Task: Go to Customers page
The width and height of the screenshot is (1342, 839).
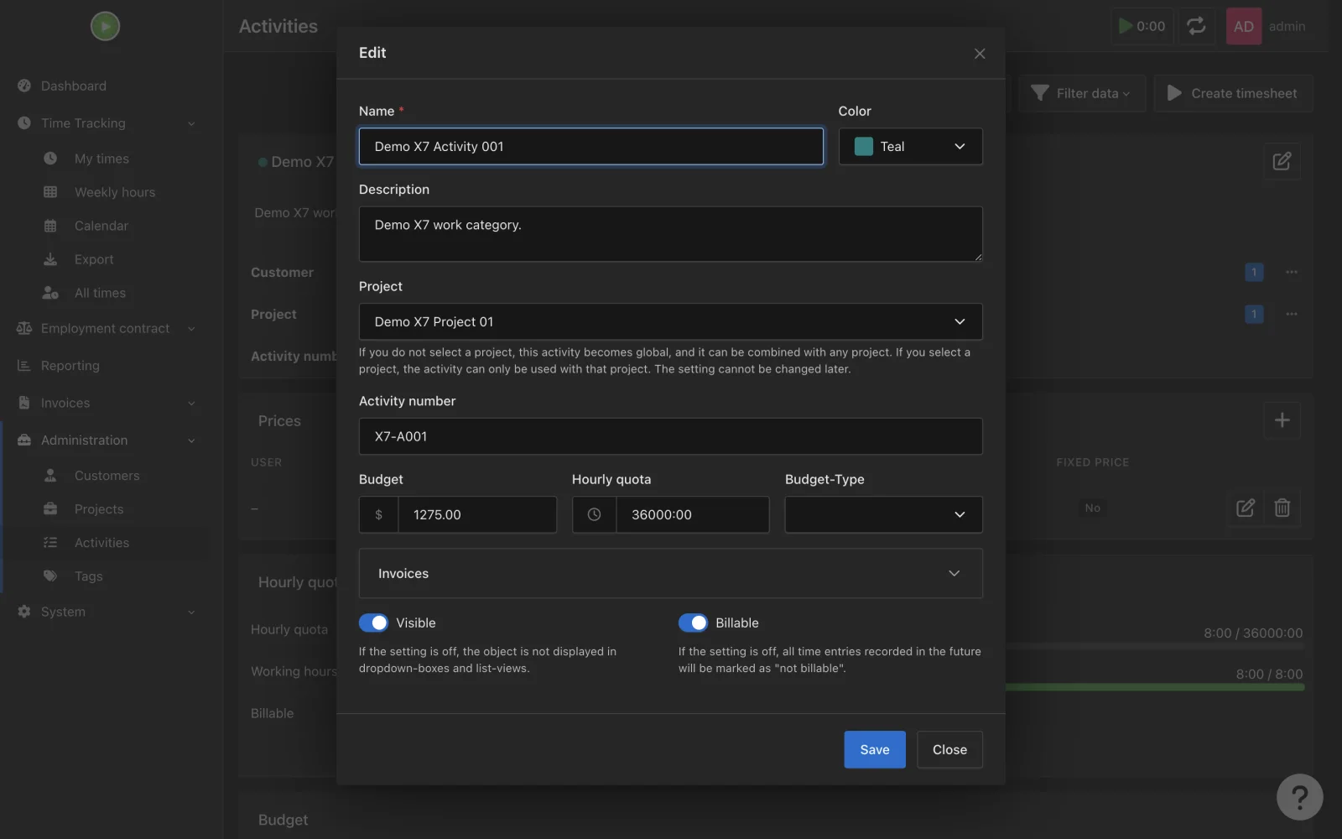Action: [x=107, y=476]
